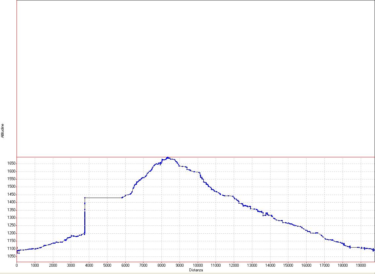The image size is (375, 274).
Task: Click the 1650 altitude axis label
Action: point(11,164)
